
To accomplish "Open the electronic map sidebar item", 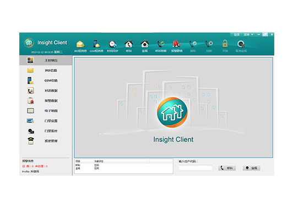I will 46,111.
